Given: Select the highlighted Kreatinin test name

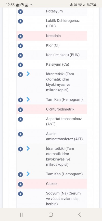Looking at the screenshot, I should click(53, 36).
